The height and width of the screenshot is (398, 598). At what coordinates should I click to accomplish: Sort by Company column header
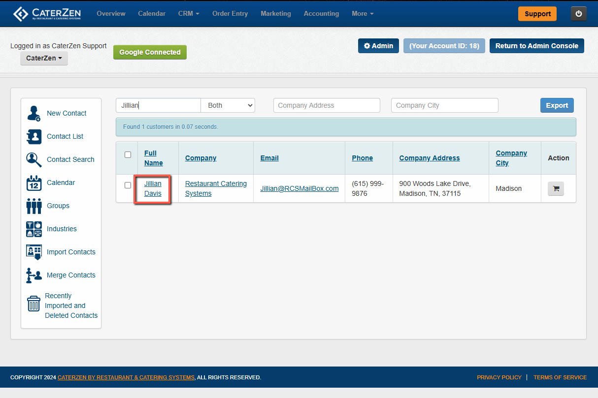[201, 158]
